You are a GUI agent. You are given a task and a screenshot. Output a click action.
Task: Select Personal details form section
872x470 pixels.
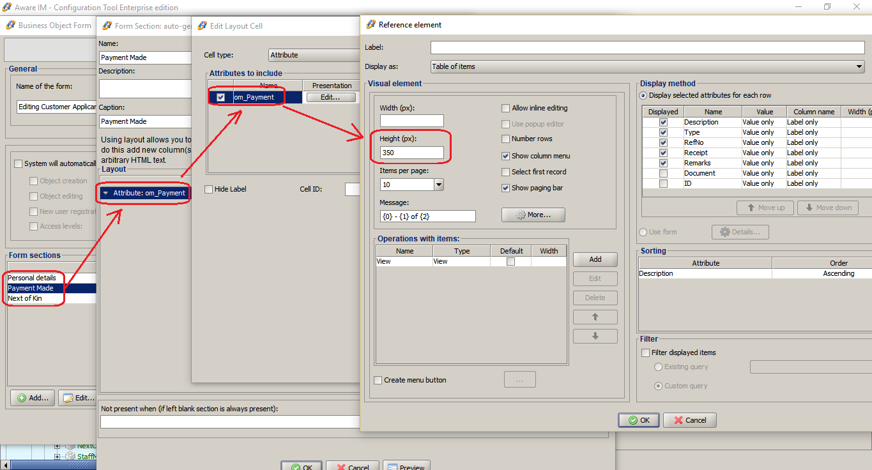coord(51,278)
